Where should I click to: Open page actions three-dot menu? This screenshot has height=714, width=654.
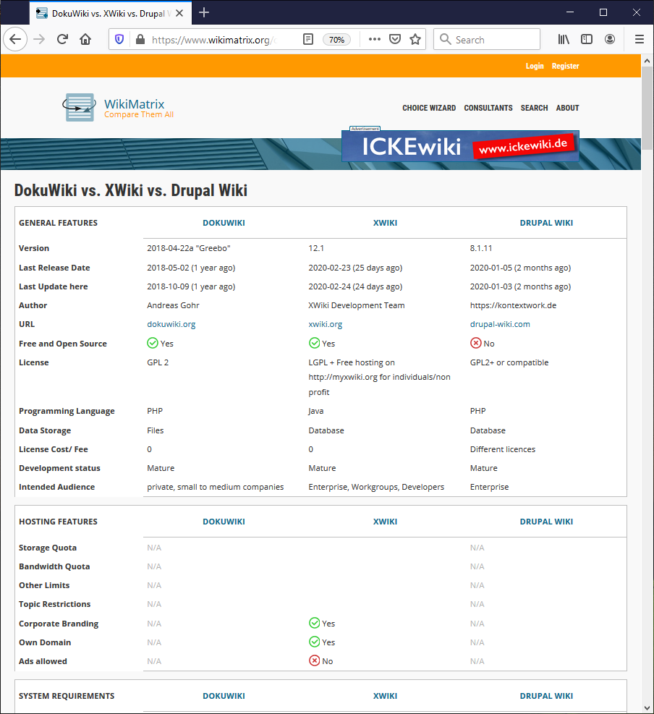pyautogui.click(x=374, y=39)
